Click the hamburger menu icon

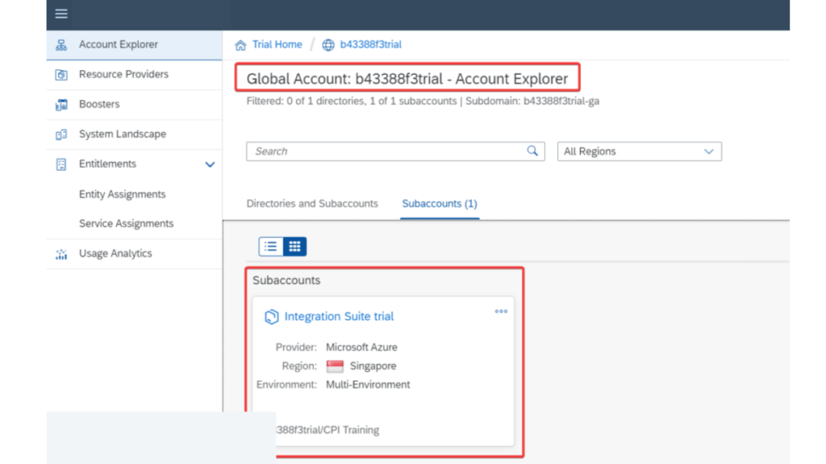click(61, 14)
